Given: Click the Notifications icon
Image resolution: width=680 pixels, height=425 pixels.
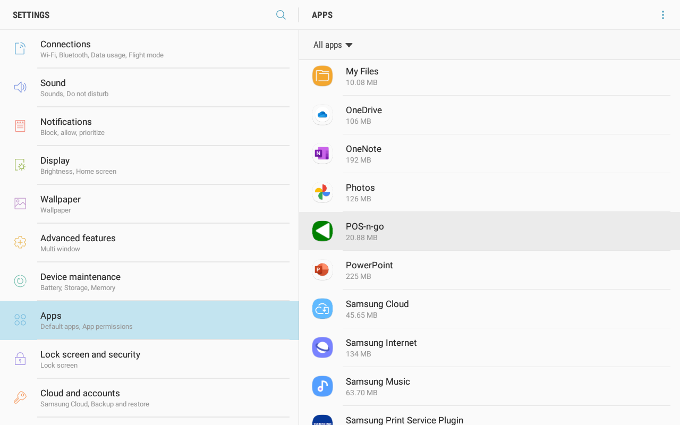Looking at the screenshot, I should tap(20, 126).
